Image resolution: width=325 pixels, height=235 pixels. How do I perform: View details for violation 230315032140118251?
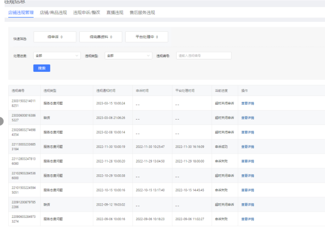pyautogui.click(x=248, y=103)
